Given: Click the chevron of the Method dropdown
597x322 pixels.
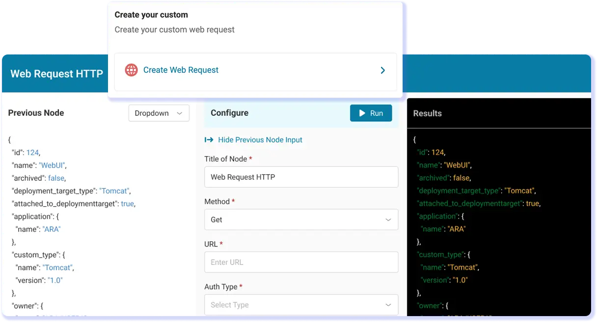Looking at the screenshot, I should click(x=388, y=219).
